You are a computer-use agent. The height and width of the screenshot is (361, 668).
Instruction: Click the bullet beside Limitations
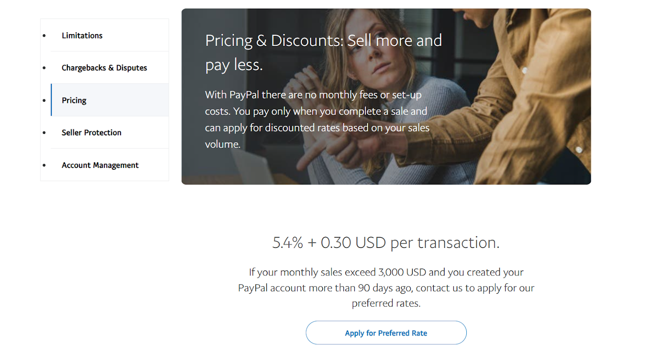(44, 35)
